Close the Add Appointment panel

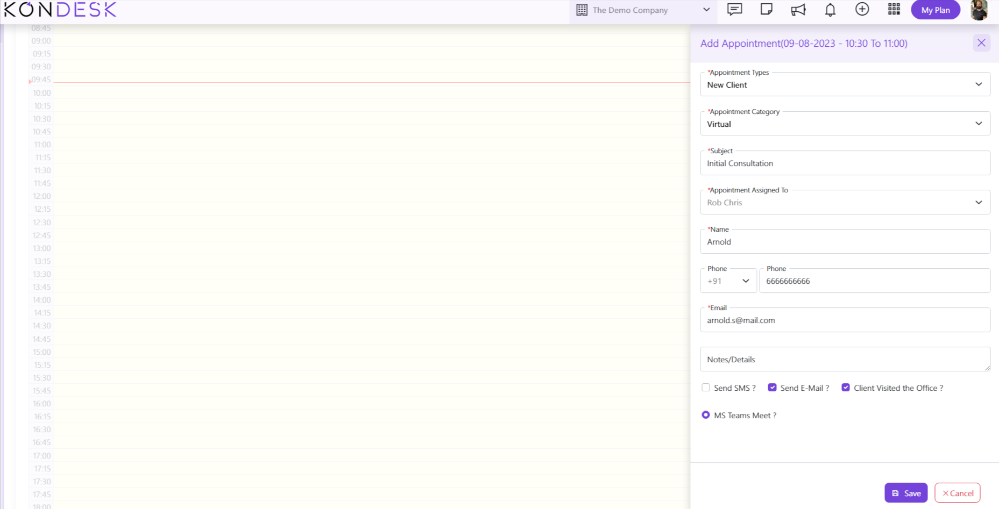coord(981,43)
